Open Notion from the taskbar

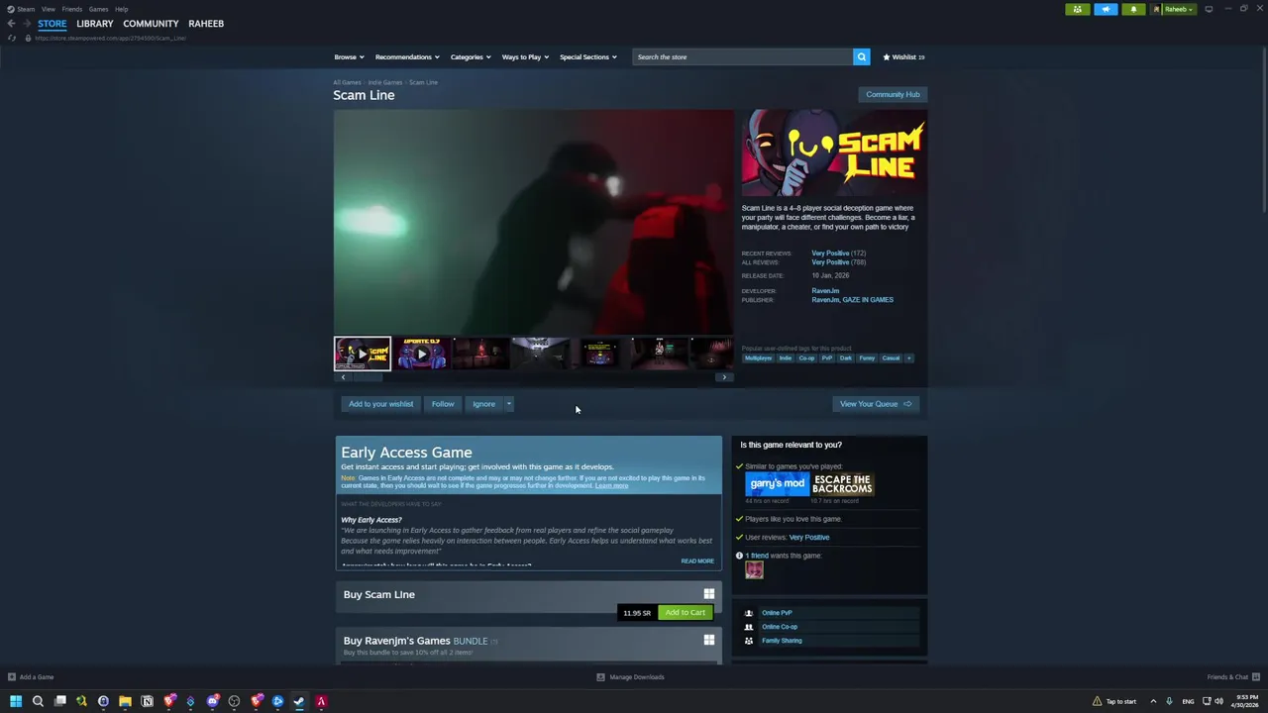point(147,701)
